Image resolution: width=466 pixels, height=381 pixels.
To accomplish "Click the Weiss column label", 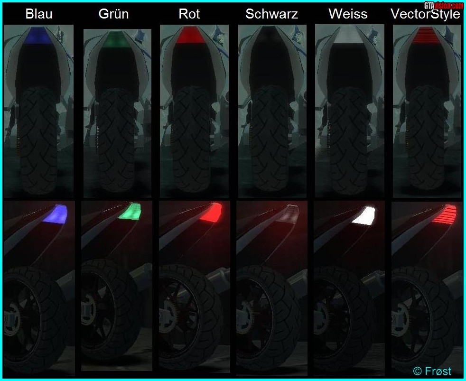I will (x=348, y=14).
